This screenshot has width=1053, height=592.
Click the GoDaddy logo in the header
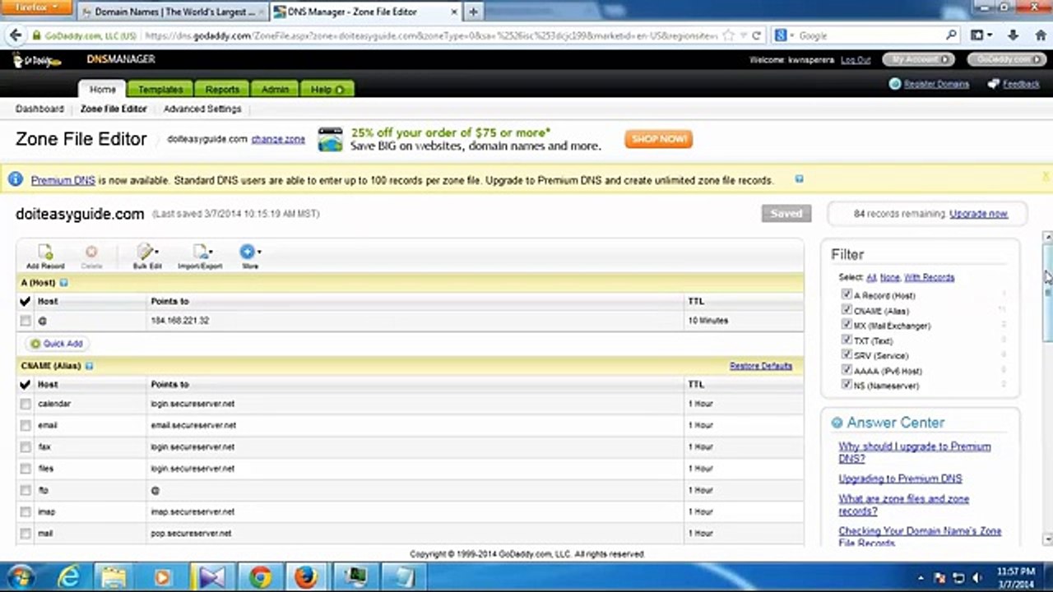[36, 61]
